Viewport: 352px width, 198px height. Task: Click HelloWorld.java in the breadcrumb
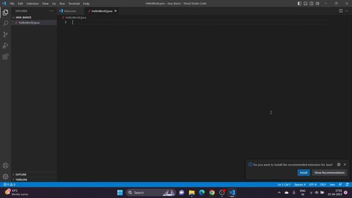pos(76,17)
